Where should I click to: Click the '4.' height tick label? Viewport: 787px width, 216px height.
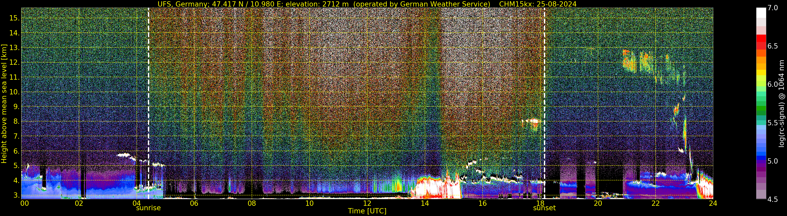16,180
